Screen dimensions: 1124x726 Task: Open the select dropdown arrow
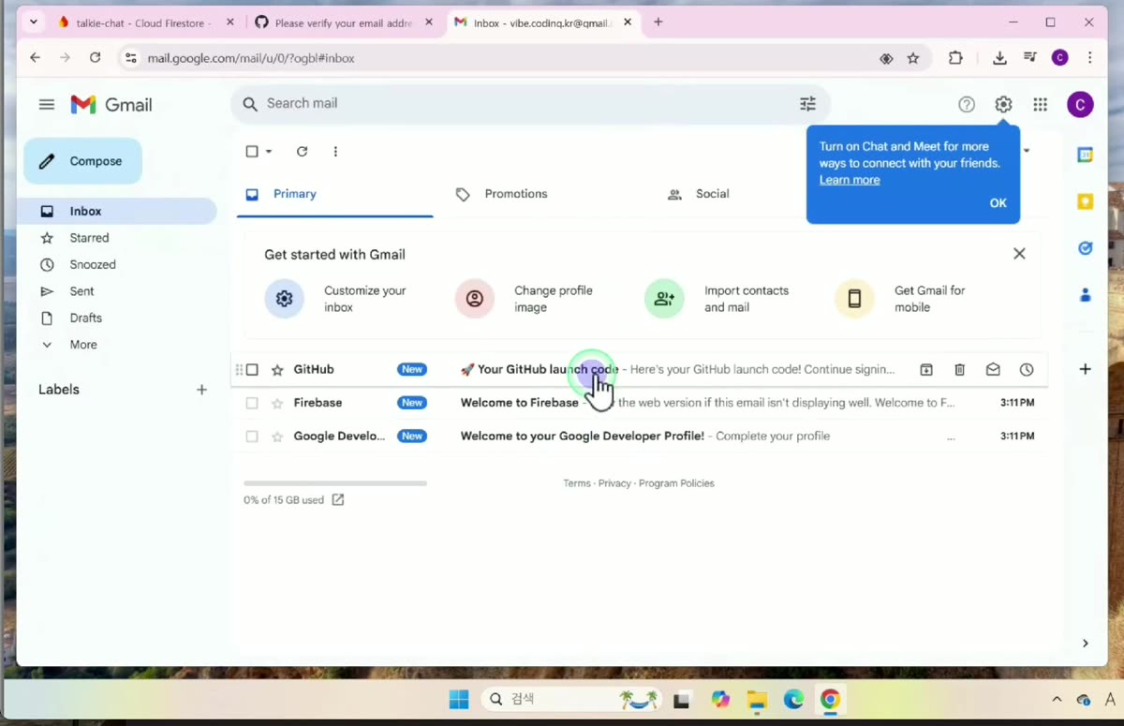[x=269, y=152]
